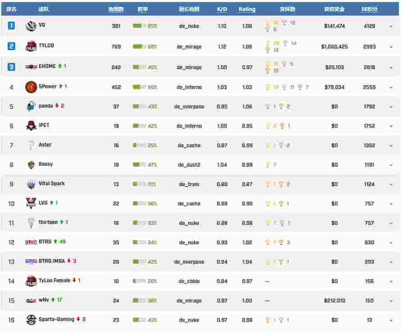
Task: Click the first trophy icon in 5Power's row
Action: 268,87
